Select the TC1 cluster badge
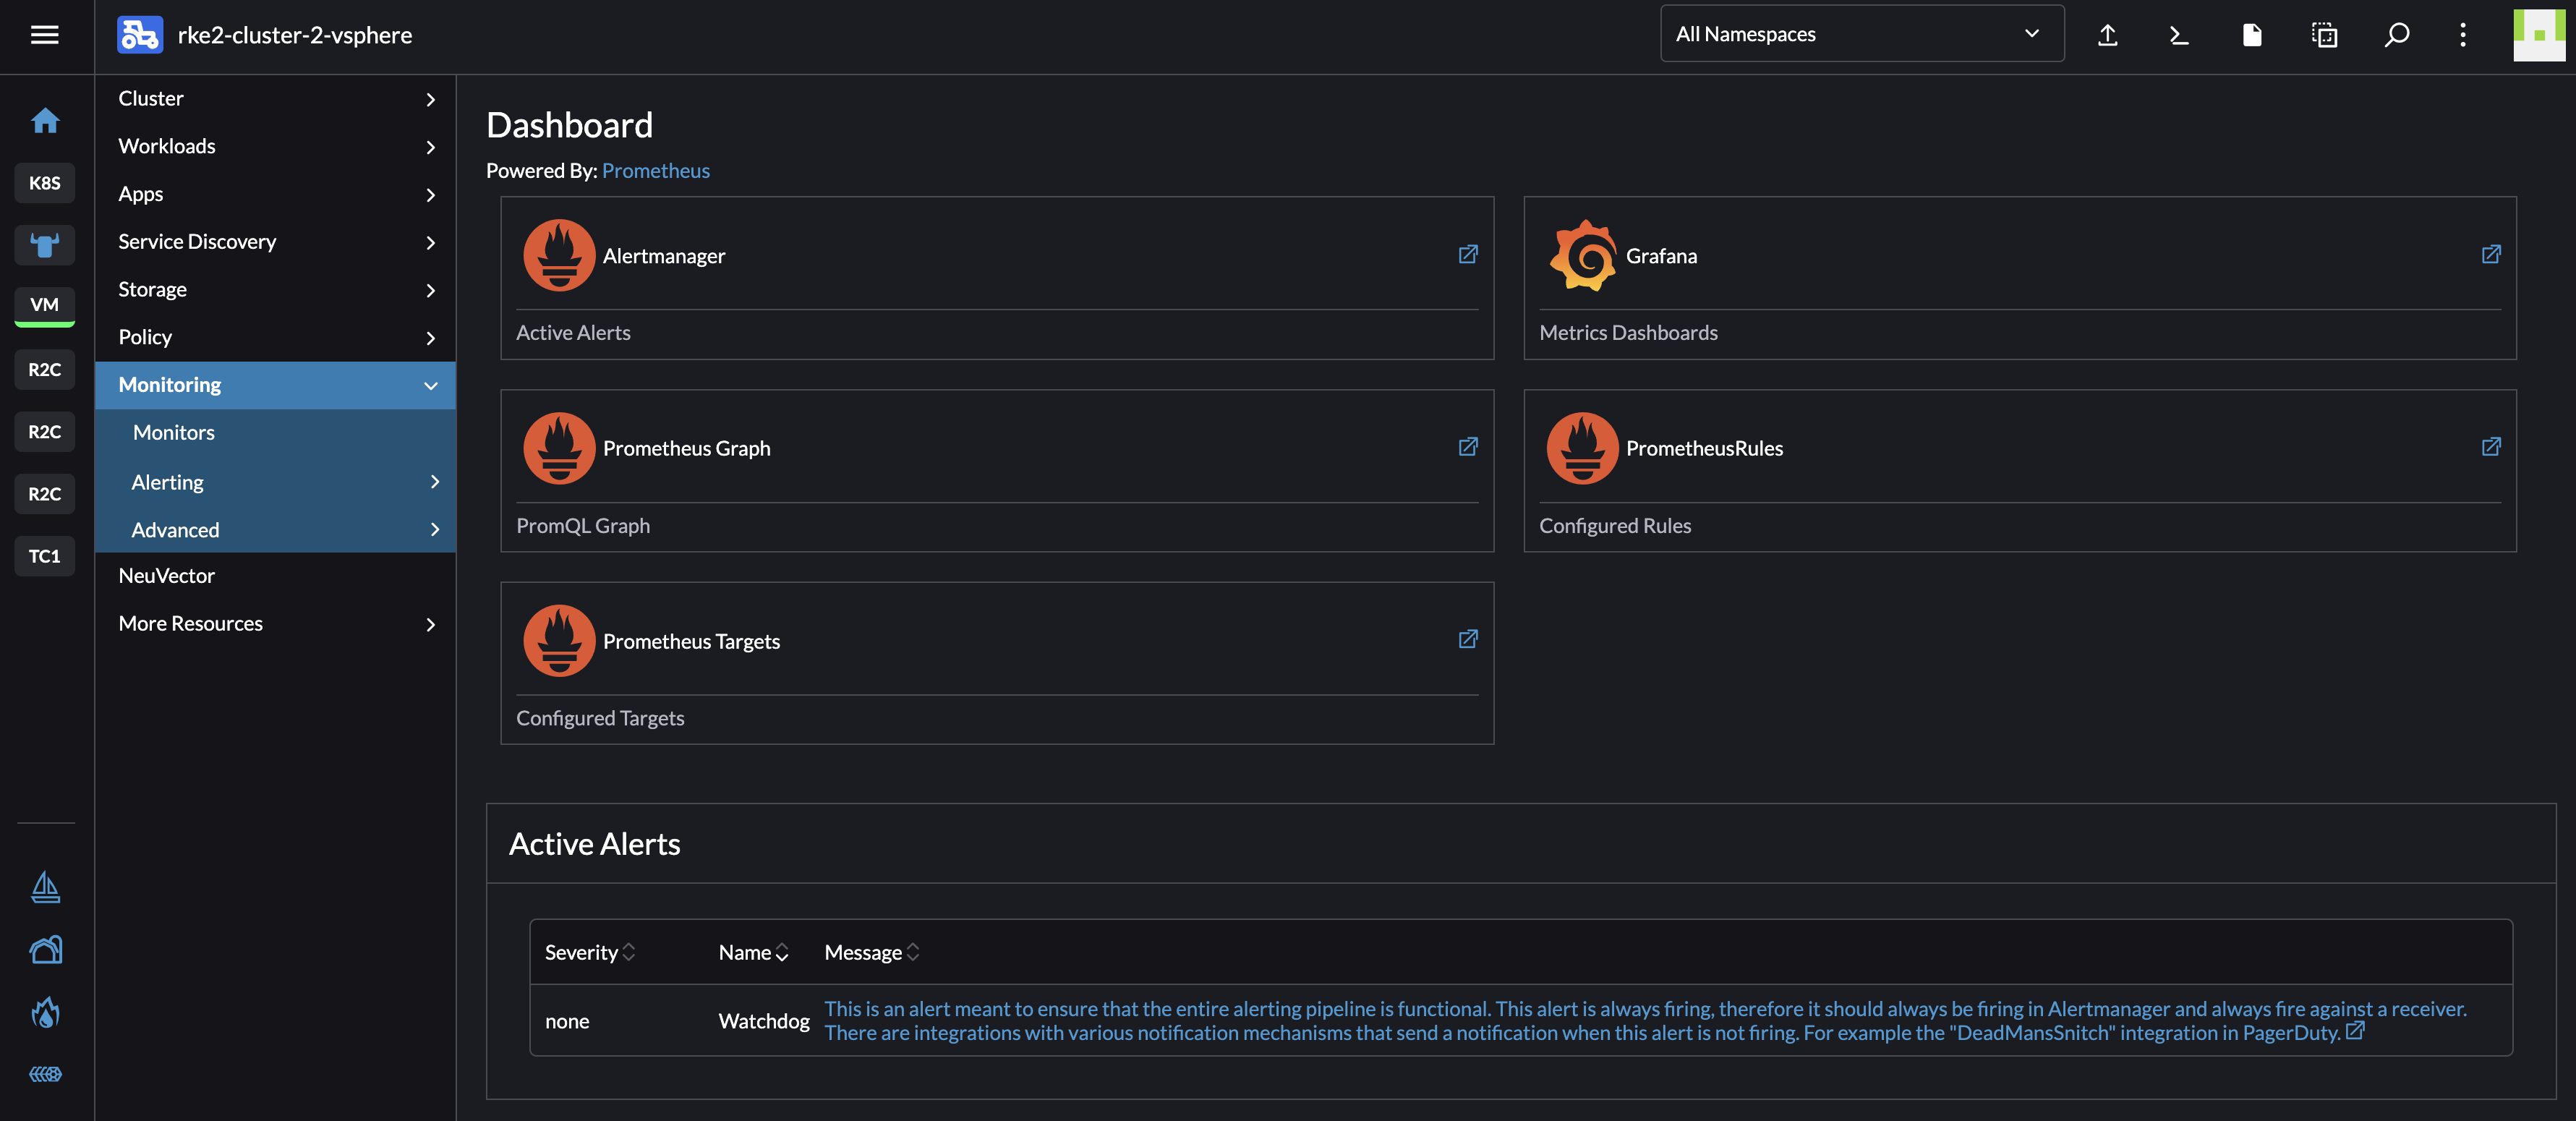The height and width of the screenshot is (1121, 2576). coord(45,556)
